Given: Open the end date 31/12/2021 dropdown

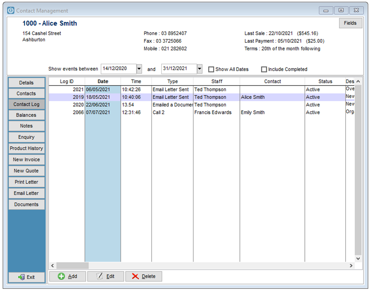Looking at the screenshot, I should coord(199,68).
